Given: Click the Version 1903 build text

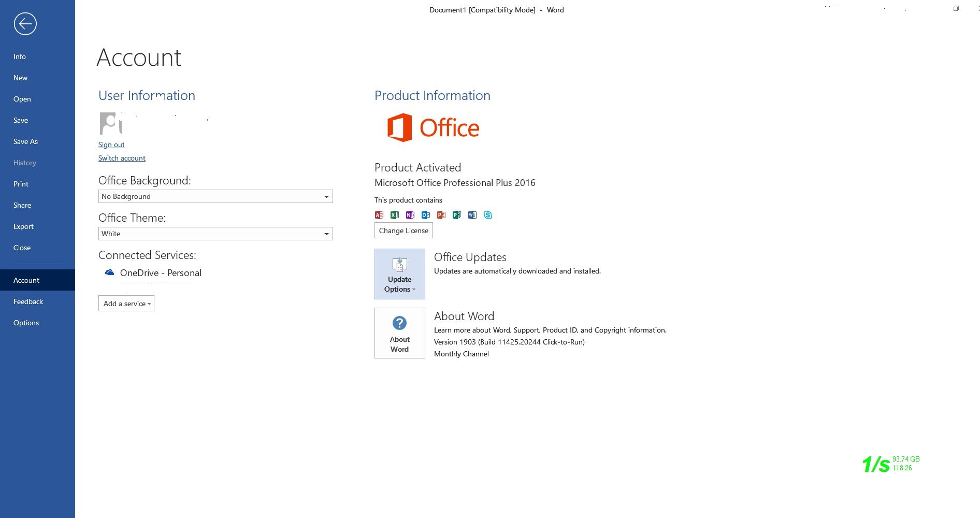Looking at the screenshot, I should tap(509, 342).
